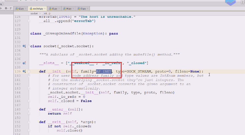Close the t2.py editor tab
The height and width of the screenshot is (135, 245).
pos(26,8)
